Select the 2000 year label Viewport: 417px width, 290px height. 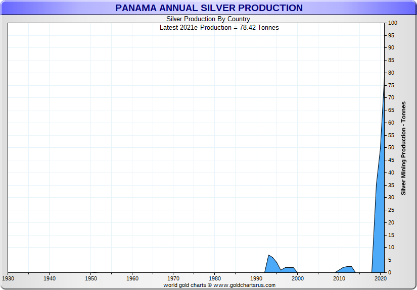click(x=298, y=278)
